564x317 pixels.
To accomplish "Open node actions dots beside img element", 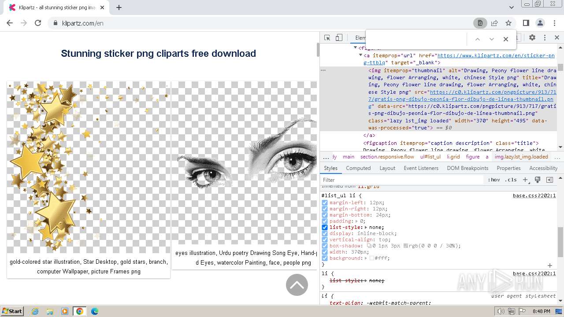I will click(x=323, y=70).
